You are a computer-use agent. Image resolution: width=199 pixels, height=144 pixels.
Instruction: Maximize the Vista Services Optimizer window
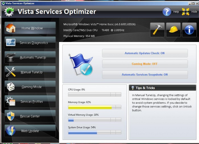point(193,3)
